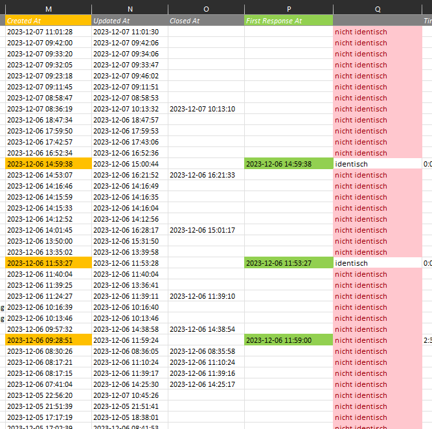Select Closed At cell 2023-12-06 16:21:33

206,175
